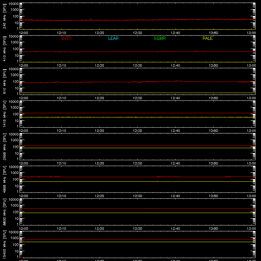Click 13:00 tick below the 610 MHz panel

pos(251,98)
